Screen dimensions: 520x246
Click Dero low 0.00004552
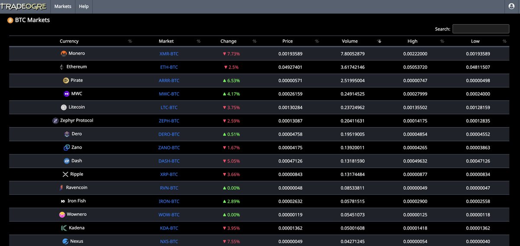point(478,134)
